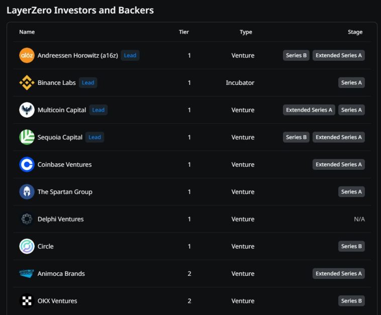The width and height of the screenshot is (381, 315).
Task: Select the Circle logo icon
Action: click(x=27, y=246)
